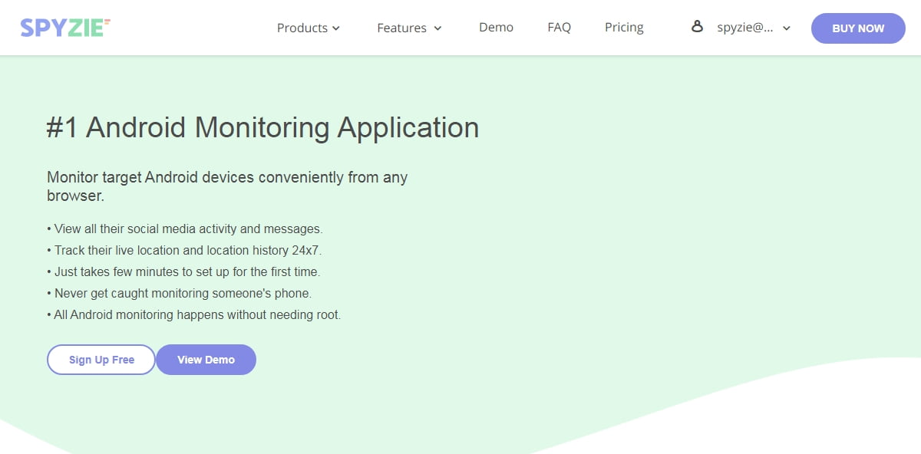Click the BUY NOW button
Screen dimensions: 921x454
click(858, 28)
